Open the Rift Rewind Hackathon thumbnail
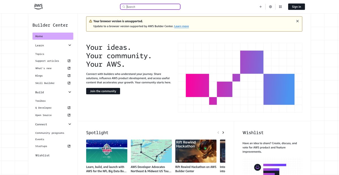339x175 pixels. coord(196,151)
